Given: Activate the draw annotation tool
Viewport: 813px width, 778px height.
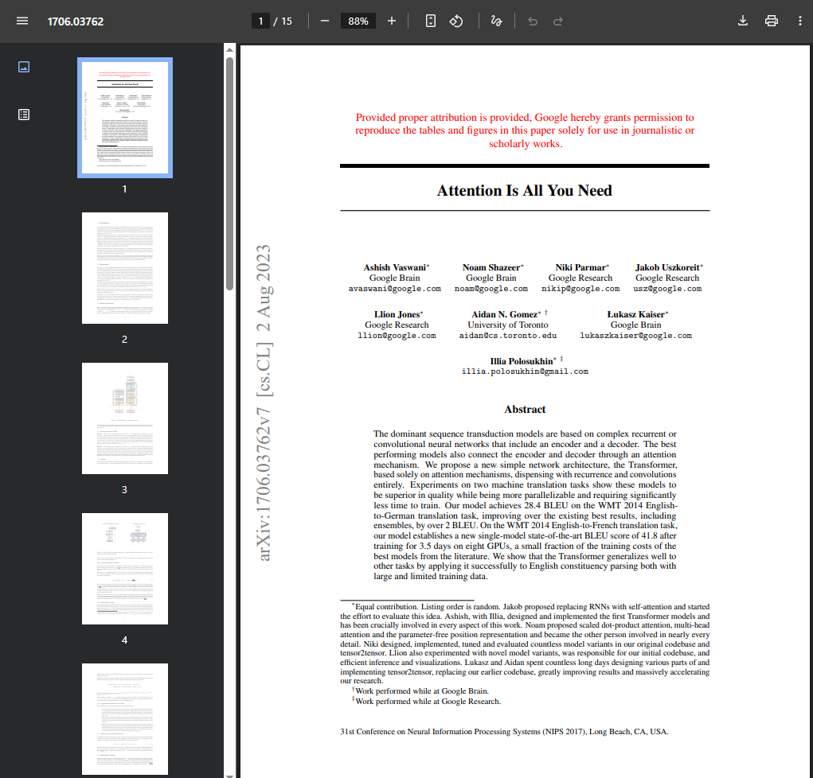Looking at the screenshot, I should pyautogui.click(x=496, y=21).
